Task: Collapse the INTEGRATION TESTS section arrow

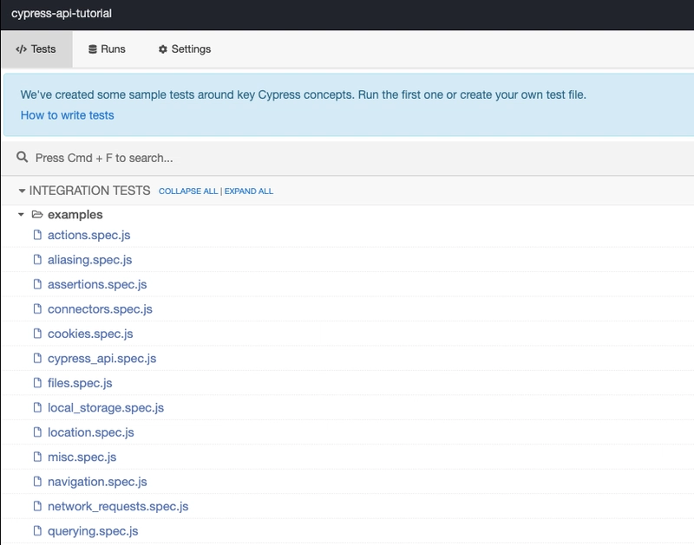Action: [x=22, y=191]
